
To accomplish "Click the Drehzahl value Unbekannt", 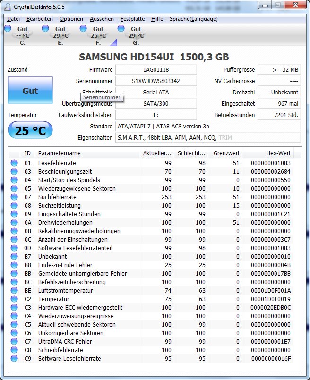I will coord(279,93).
